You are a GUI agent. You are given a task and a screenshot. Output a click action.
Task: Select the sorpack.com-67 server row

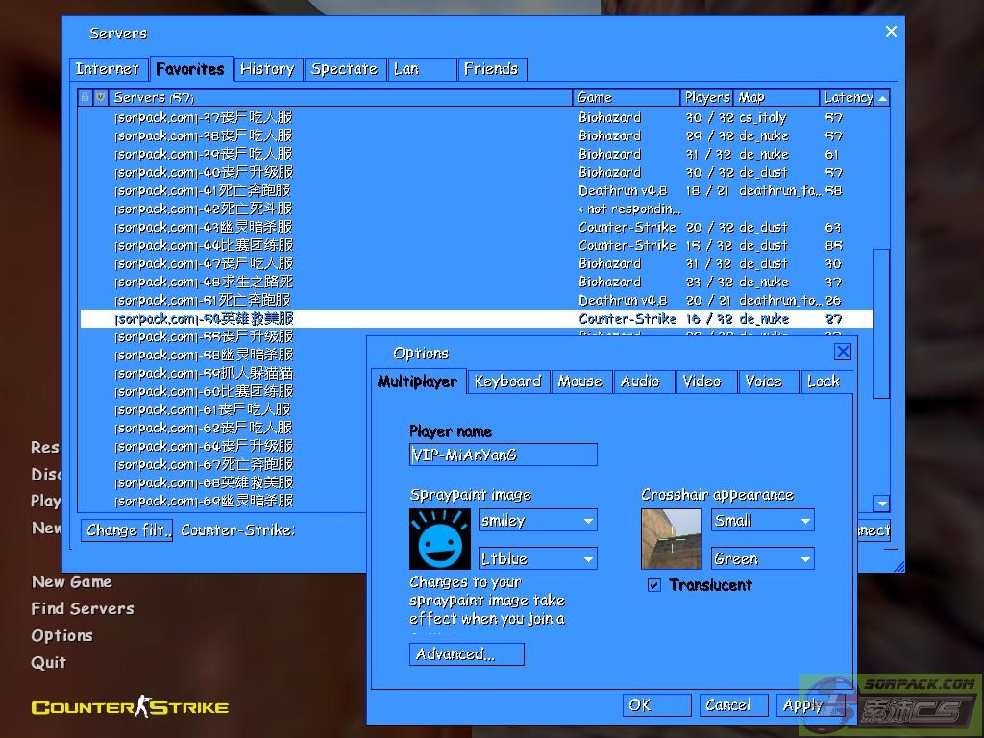(x=223, y=464)
